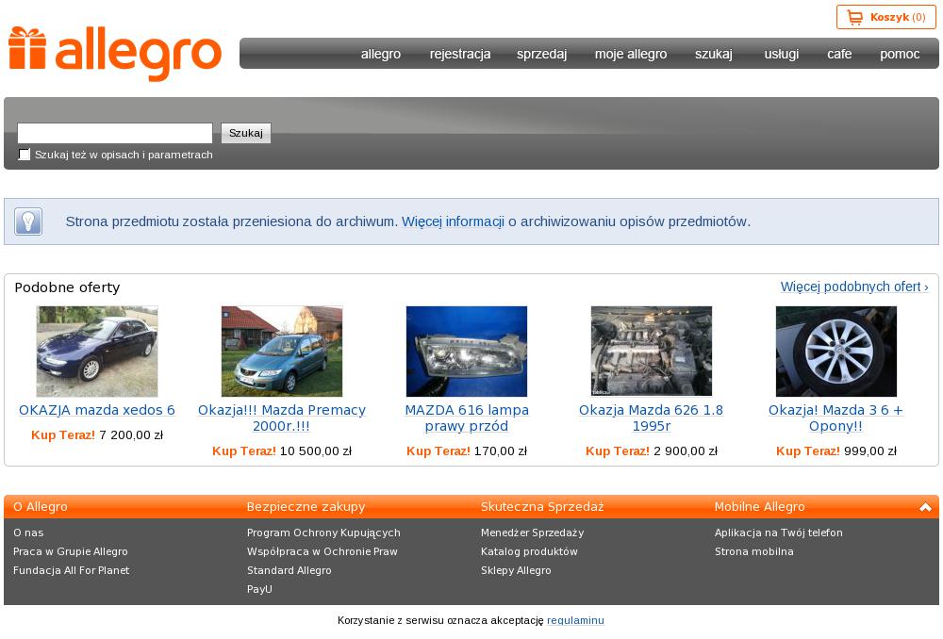Click the 'Podobne oferty' heading
The height and width of the screenshot is (639, 943).
[x=67, y=287]
